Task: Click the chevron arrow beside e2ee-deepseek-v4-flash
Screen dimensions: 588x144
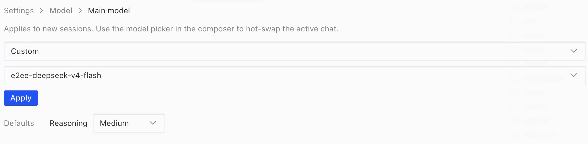Action: point(574,75)
